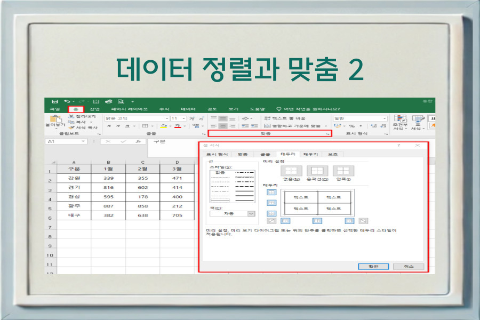This screenshot has width=480, height=320.
Task: Toggle the diagonal down border button
Action: coord(363,221)
